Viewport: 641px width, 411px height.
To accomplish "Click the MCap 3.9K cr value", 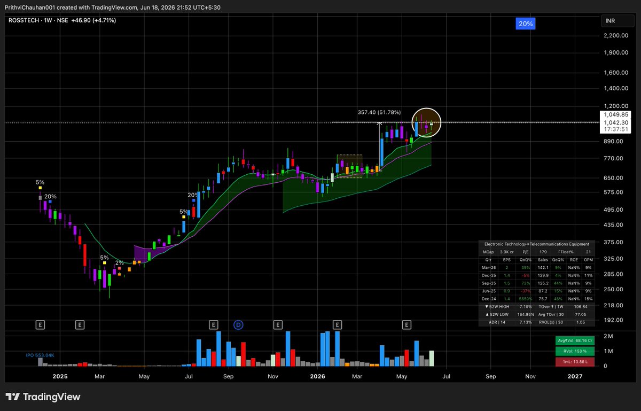I will [x=507, y=252].
